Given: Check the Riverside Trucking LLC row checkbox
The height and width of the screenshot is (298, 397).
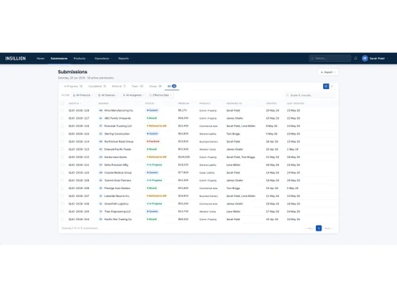Looking at the screenshot, I should pos(63,126).
